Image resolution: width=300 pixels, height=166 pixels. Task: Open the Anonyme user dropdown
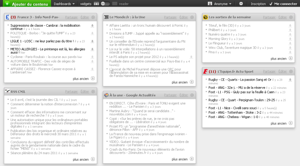pos(219,4)
